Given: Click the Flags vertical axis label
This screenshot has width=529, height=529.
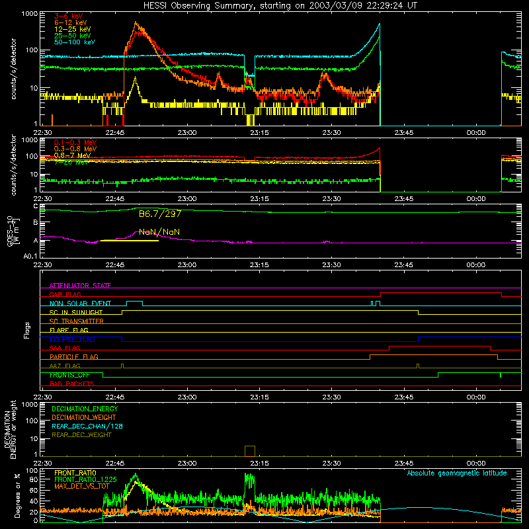Looking at the screenshot, I should pos(27,330).
